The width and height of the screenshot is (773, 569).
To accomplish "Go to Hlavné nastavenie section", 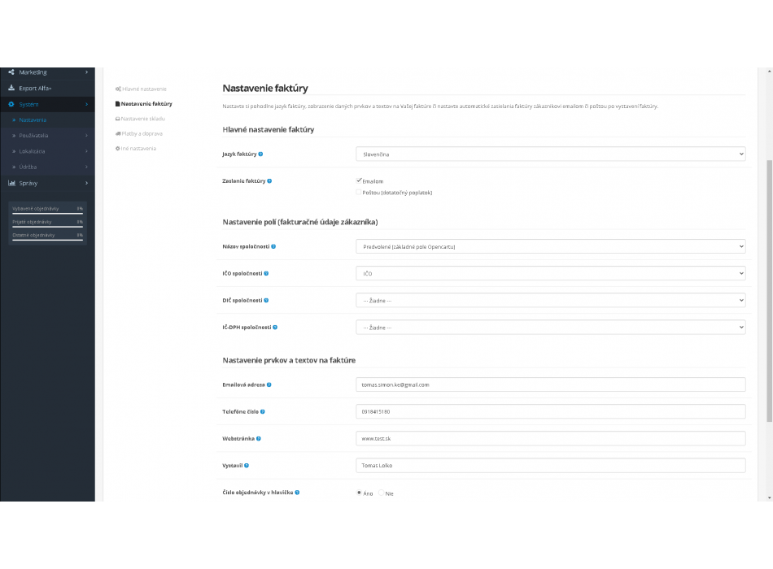I will 141,89.
